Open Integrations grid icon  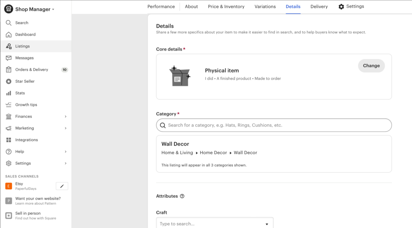(9, 140)
